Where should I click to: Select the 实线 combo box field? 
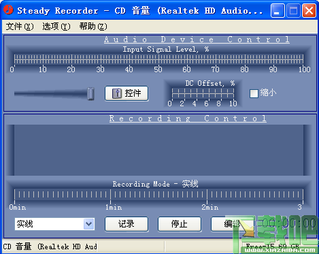point(54,224)
